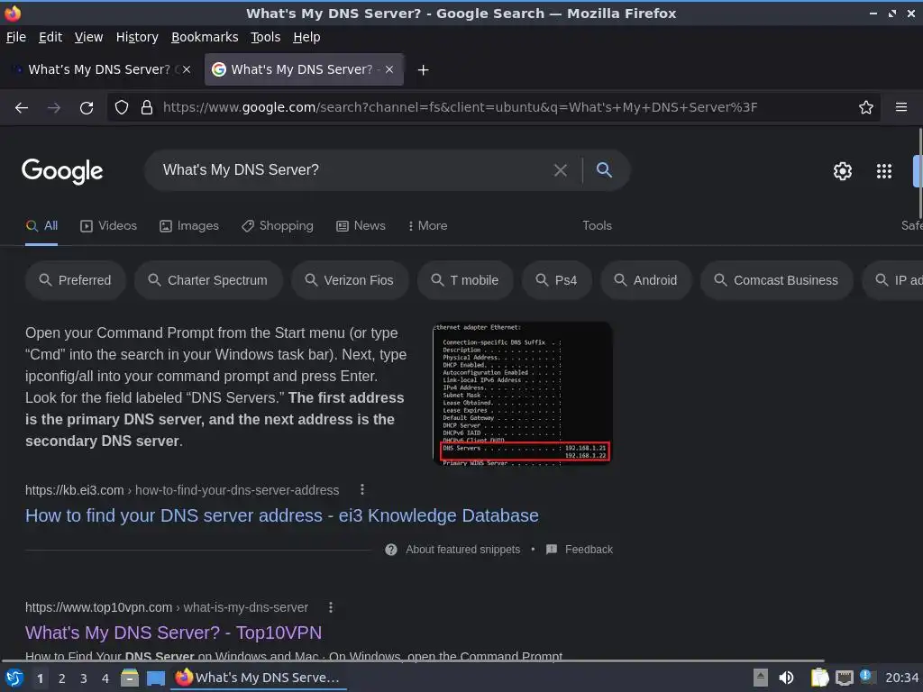Open Google quick settings gear
This screenshot has width=923, height=692.
coord(843,171)
